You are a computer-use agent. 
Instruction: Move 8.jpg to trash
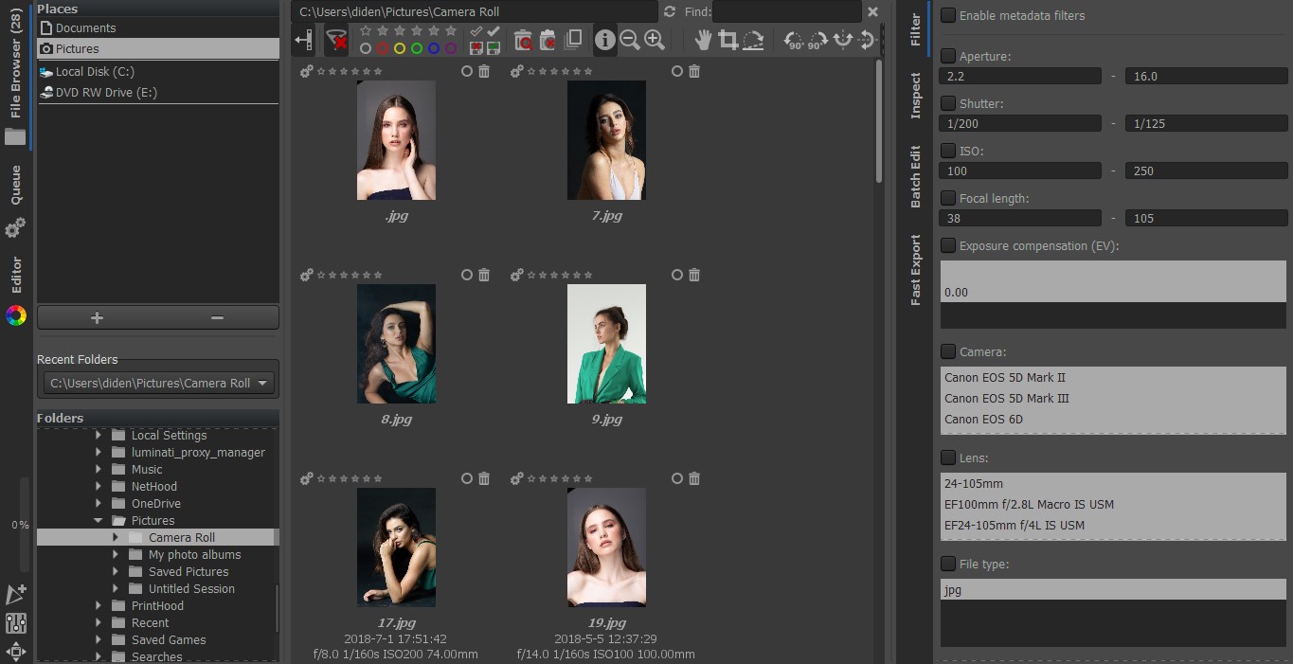click(484, 275)
